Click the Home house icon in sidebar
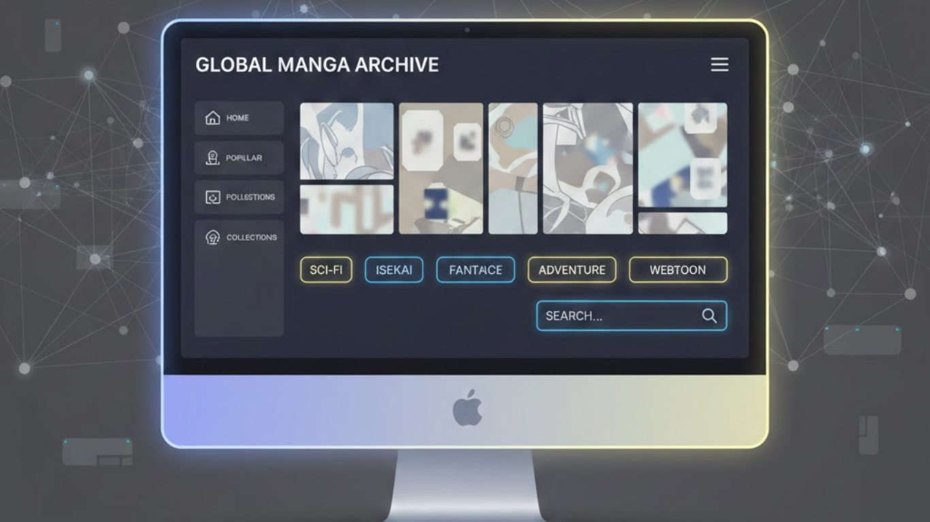 212,118
